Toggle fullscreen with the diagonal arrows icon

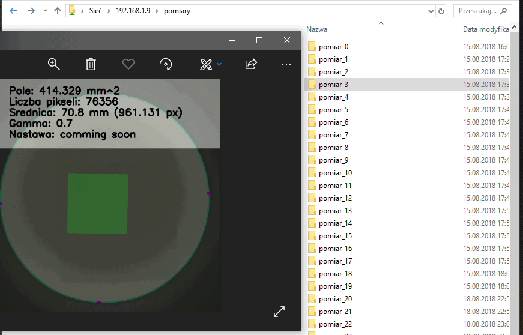click(x=279, y=312)
